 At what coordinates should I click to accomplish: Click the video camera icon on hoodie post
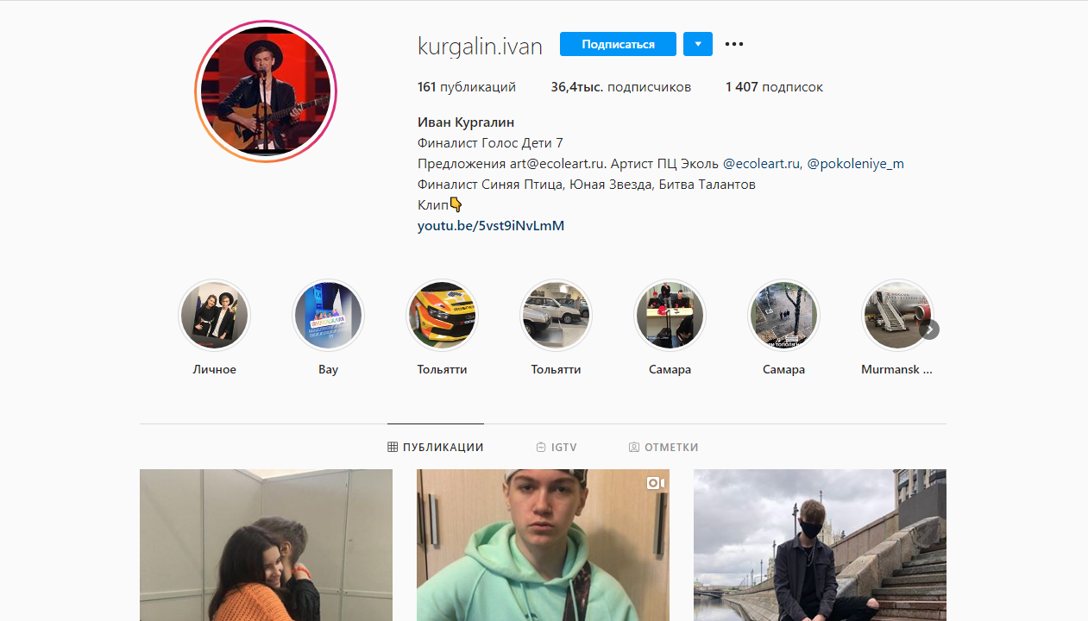(656, 483)
